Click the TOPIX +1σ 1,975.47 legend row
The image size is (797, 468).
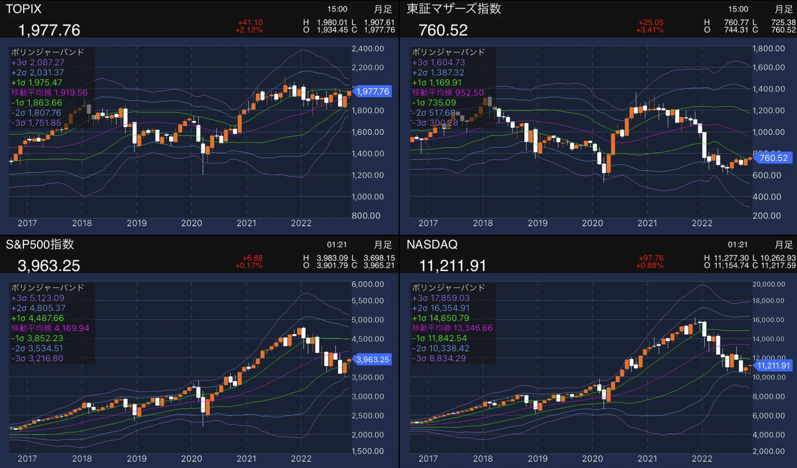pyautogui.click(x=37, y=82)
